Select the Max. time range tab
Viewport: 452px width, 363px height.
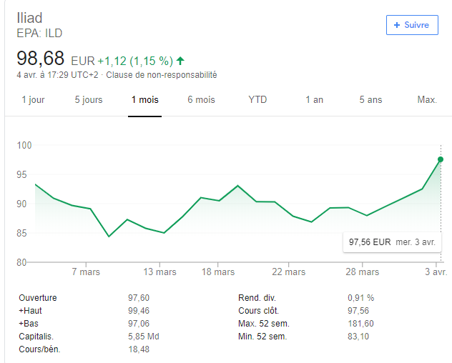(x=427, y=100)
